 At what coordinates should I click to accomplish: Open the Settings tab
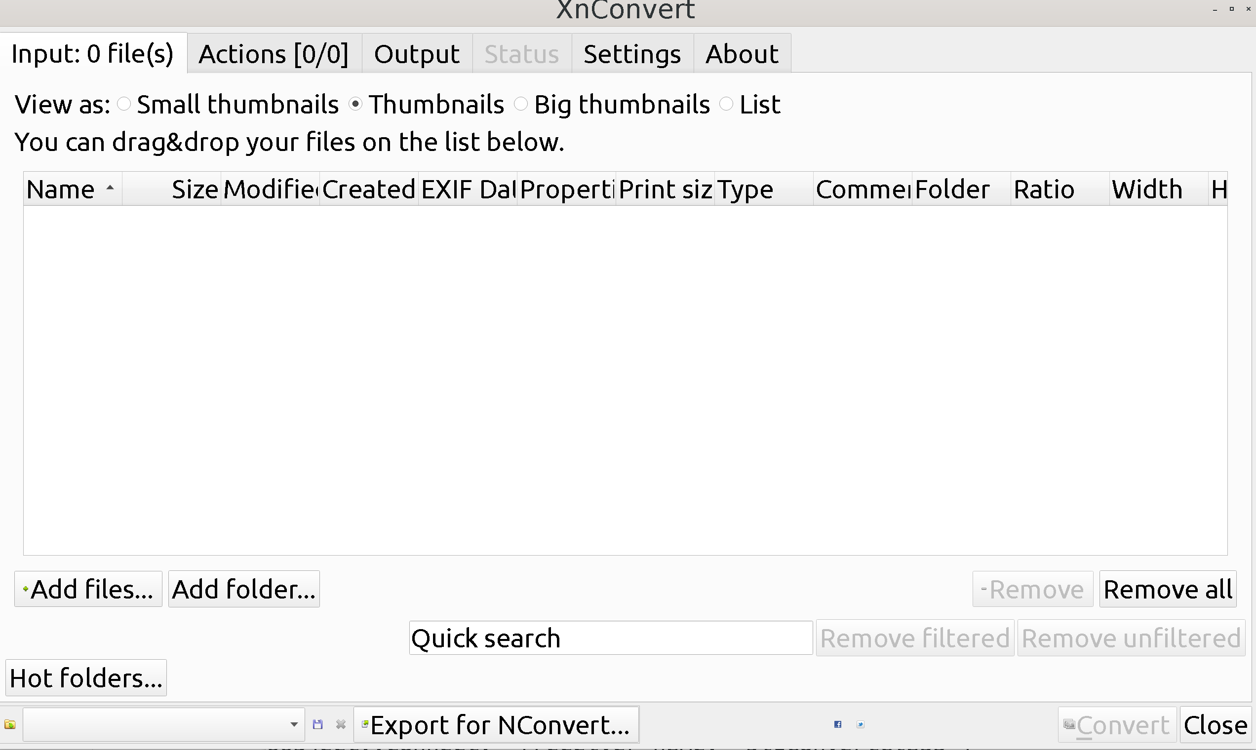point(632,54)
